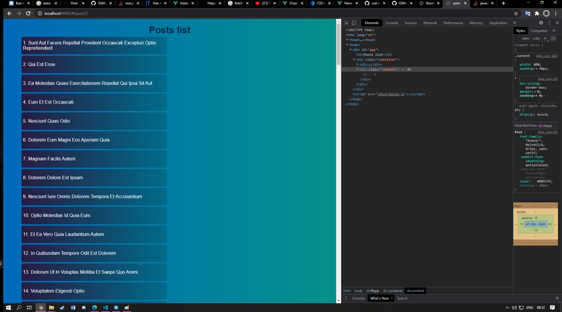Open the Windows Start menu
The height and width of the screenshot is (312, 562).
pos(8,308)
